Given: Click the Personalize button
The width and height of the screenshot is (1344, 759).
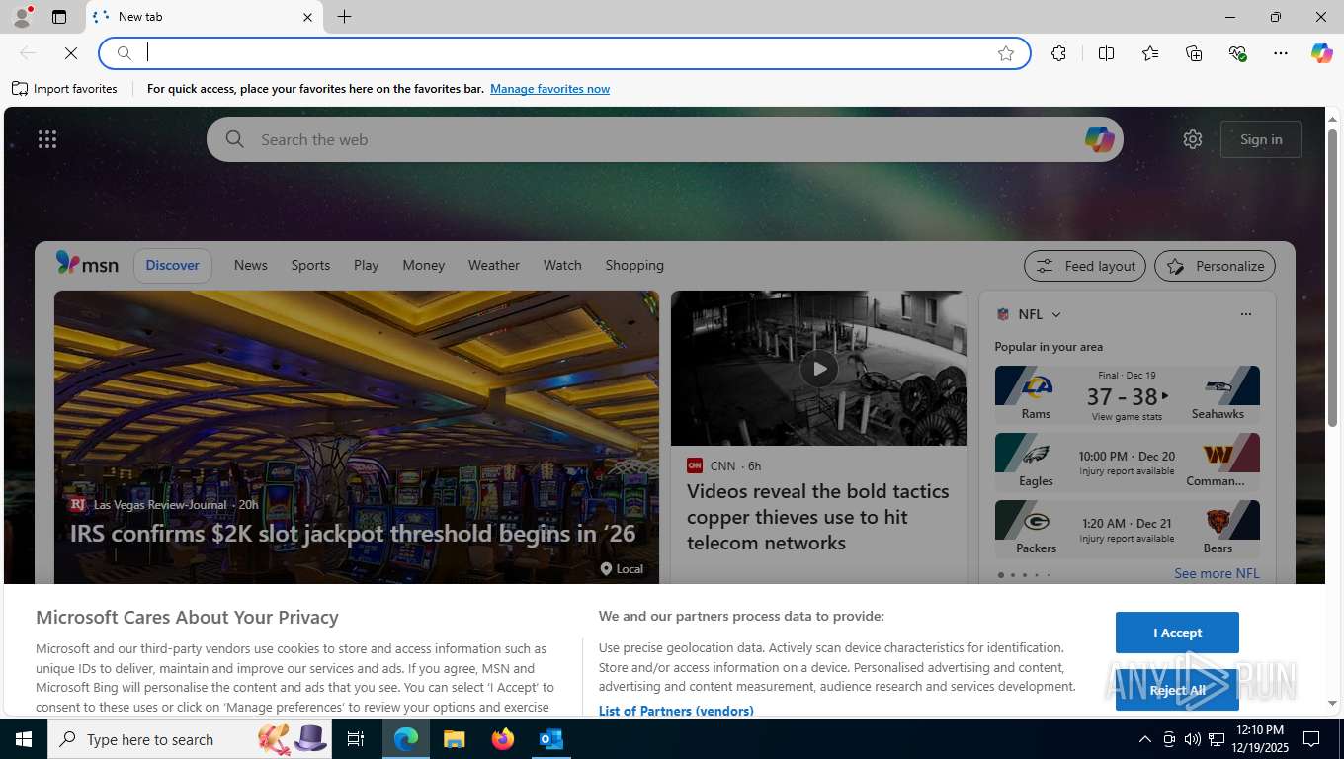Looking at the screenshot, I should (x=1216, y=266).
